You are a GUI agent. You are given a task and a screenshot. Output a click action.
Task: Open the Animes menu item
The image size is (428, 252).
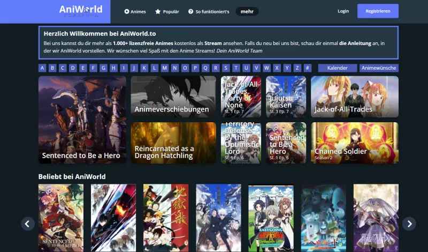click(x=135, y=11)
